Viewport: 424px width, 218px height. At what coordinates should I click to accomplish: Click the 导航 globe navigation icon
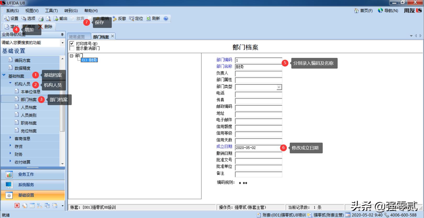(380, 10)
